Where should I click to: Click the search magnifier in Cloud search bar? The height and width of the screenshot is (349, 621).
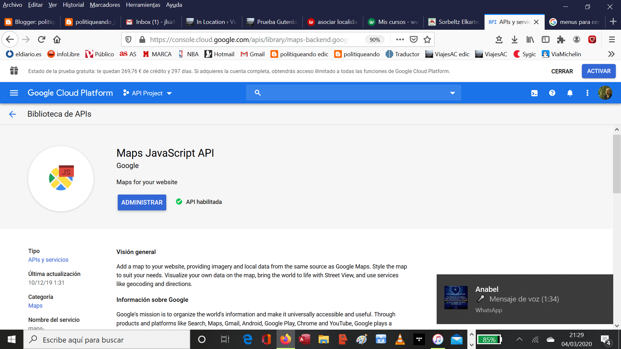click(257, 93)
